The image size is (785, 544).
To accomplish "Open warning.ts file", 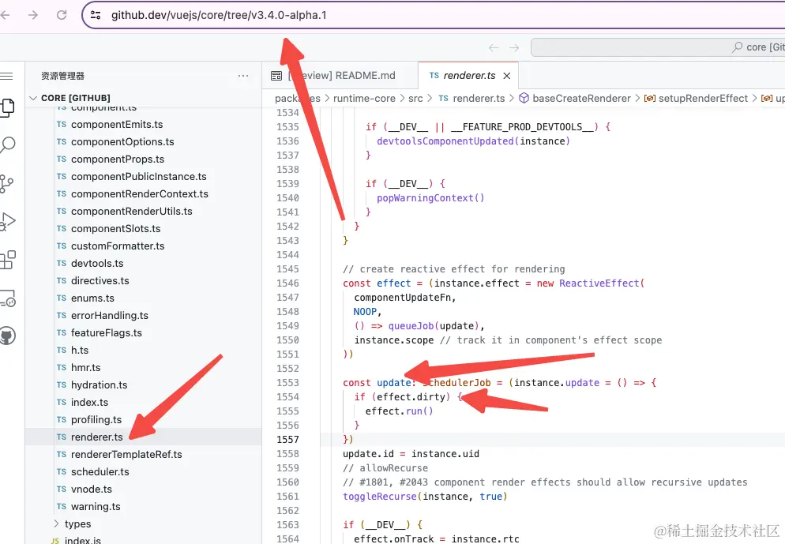I will (96, 506).
